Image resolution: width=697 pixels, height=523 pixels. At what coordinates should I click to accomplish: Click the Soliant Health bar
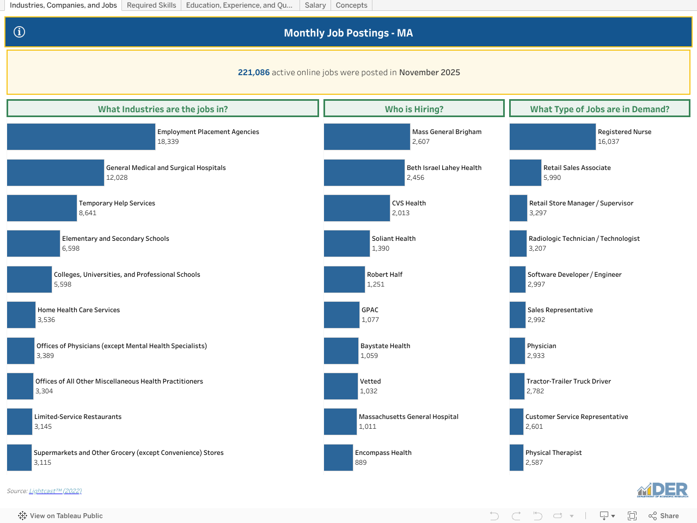[347, 244]
